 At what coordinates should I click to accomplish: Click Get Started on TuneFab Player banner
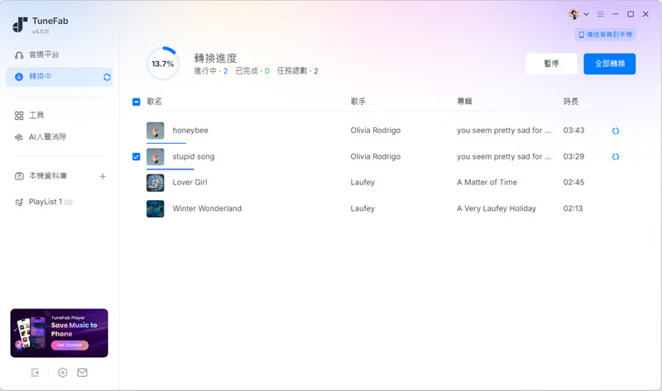pyautogui.click(x=70, y=345)
